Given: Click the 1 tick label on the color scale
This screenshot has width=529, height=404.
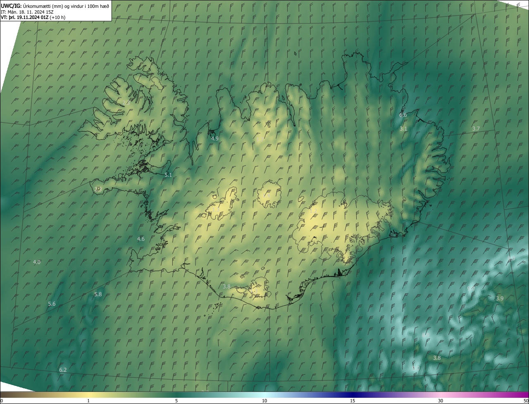Looking at the screenshot, I should click(x=88, y=401).
